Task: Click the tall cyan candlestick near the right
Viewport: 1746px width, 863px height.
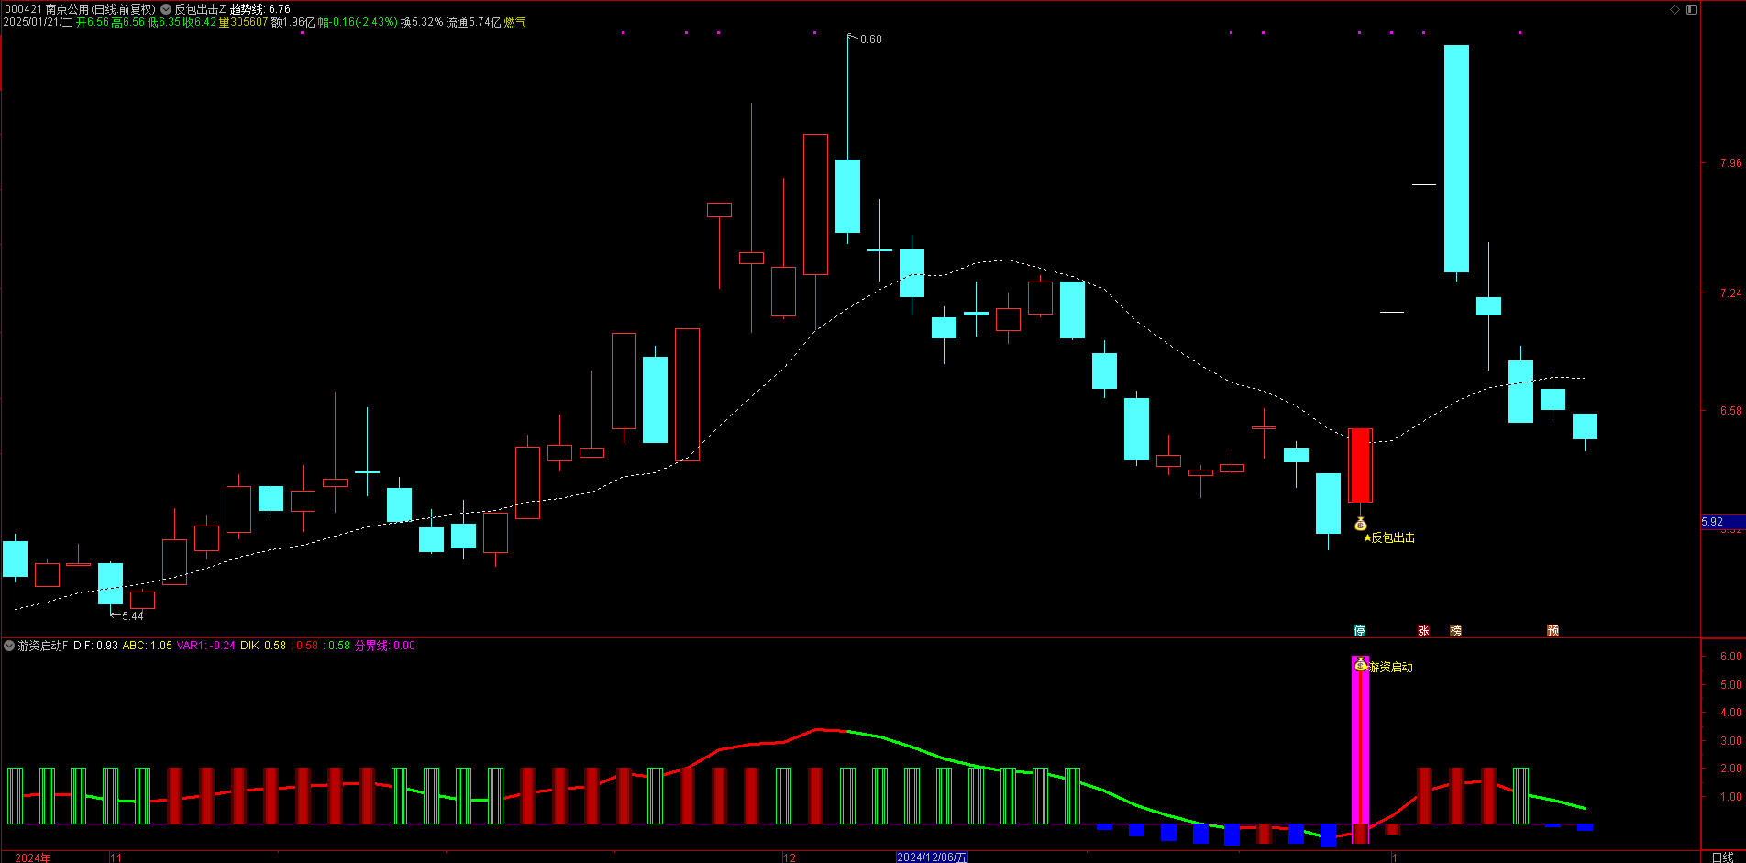Action: 1456,159
